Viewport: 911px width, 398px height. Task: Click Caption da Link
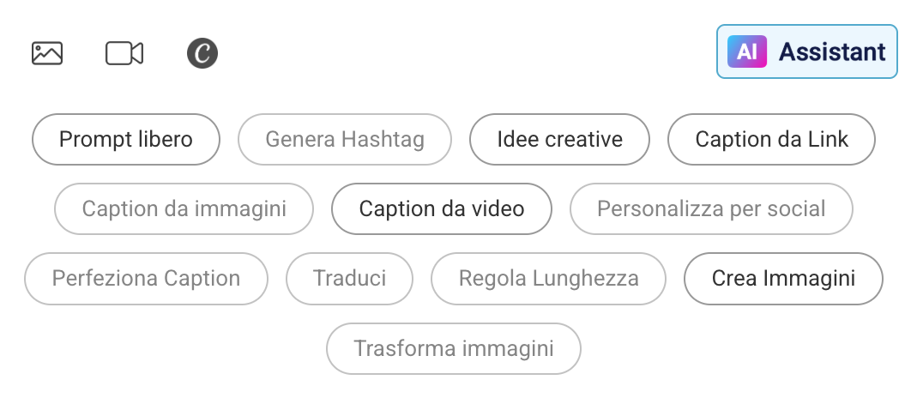point(771,139)
